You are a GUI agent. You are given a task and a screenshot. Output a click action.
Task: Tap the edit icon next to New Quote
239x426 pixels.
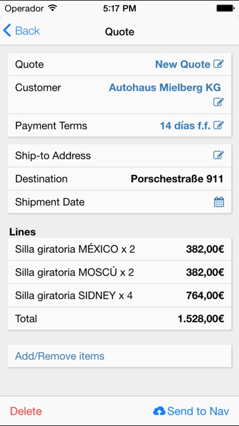(219, 64)
